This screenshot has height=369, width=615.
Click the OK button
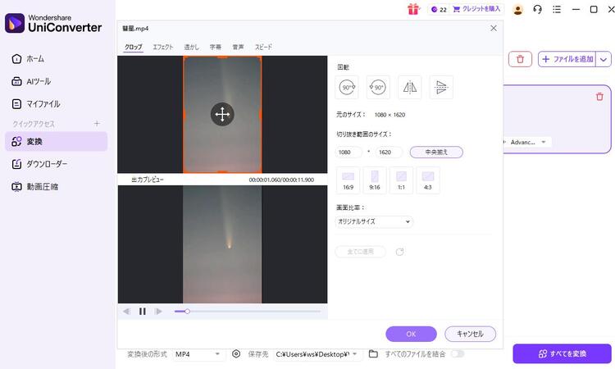pyautogui.click(x=411, y=334)
